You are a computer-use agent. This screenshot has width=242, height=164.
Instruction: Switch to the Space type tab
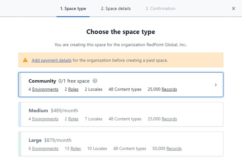tap(73, 9)
